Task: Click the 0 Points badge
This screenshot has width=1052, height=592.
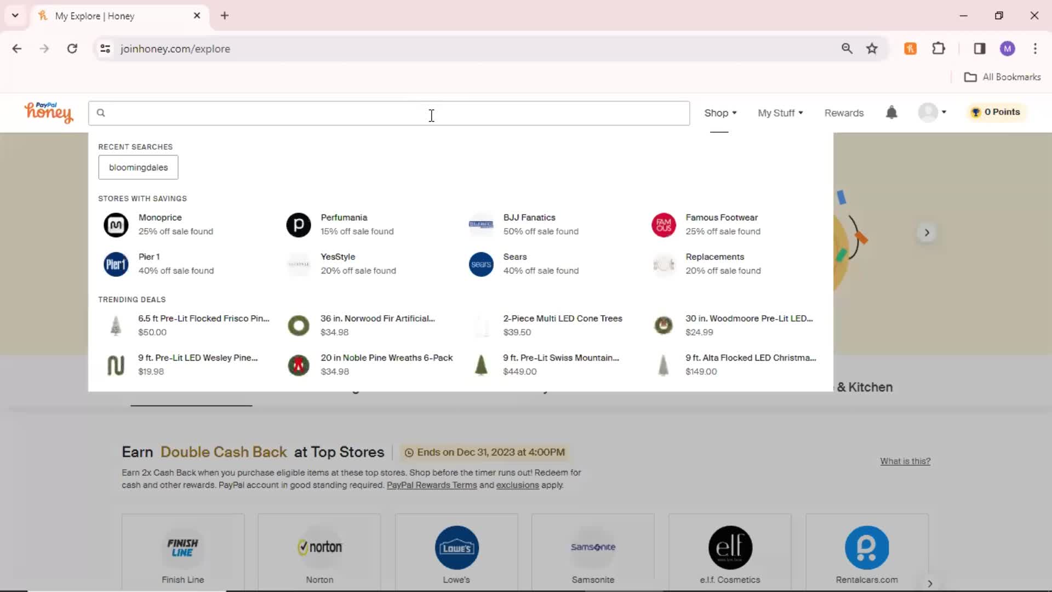Action: [996, 112]
